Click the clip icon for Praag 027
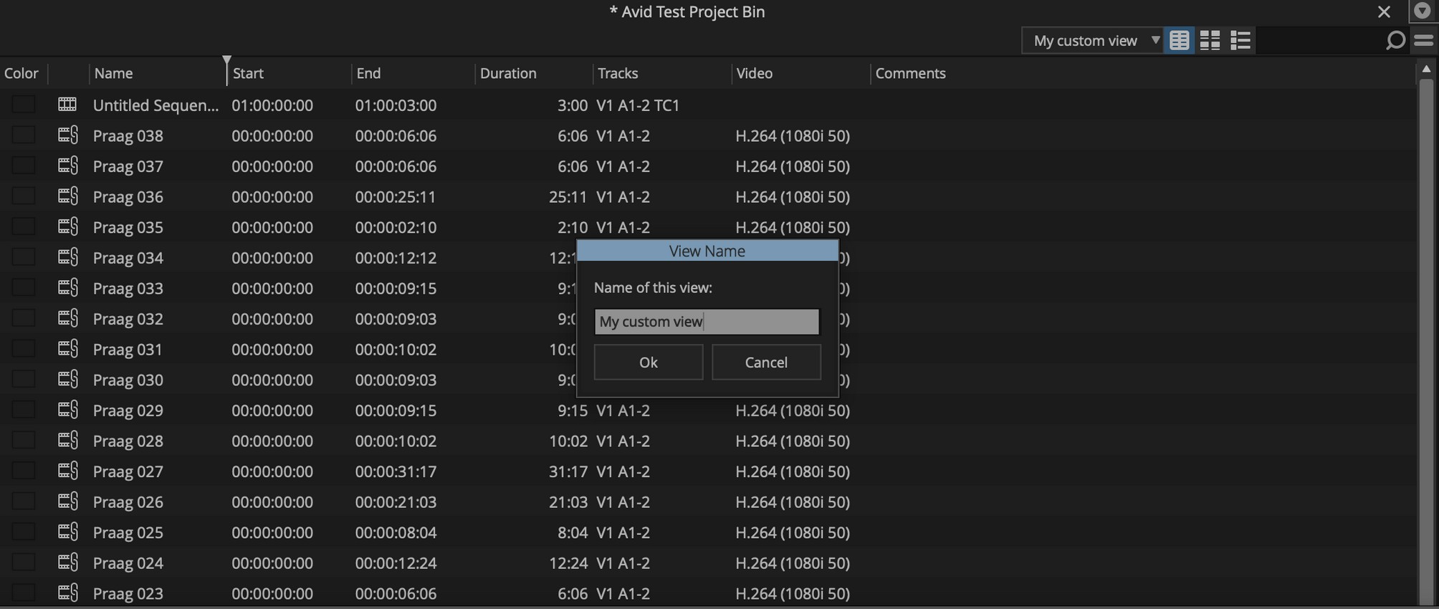The image size is (1439, 609). pyautogui.click(x=68, y=471)
